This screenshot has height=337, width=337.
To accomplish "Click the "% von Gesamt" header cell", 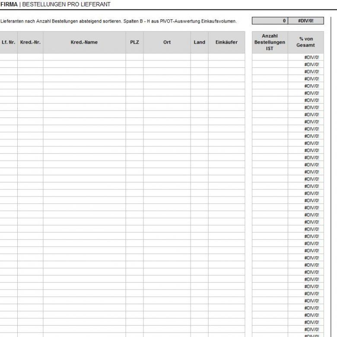I will point(305,42).
